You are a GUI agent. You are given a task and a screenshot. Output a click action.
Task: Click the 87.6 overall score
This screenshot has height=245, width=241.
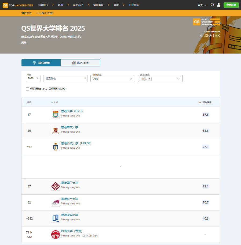[x=206, y=115]
